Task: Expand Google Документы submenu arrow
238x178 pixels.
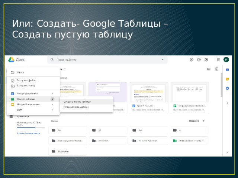Action: [52, 94]
